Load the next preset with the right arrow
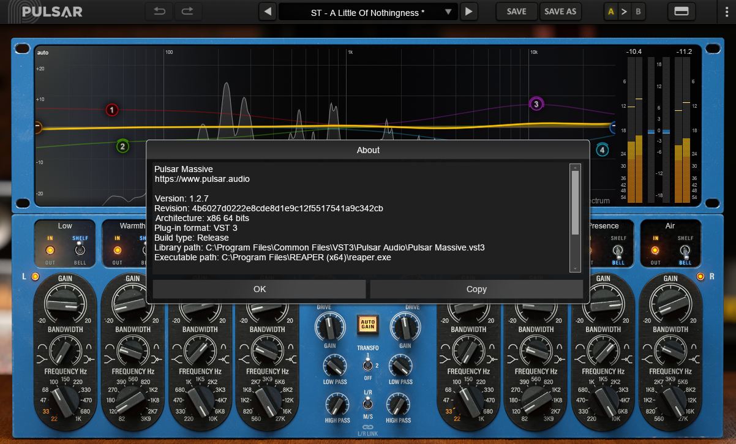 coord(469,12)
